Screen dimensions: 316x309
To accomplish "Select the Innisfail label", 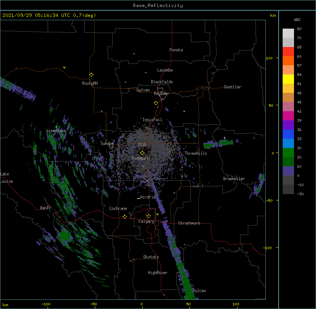I will coord(153,120).
